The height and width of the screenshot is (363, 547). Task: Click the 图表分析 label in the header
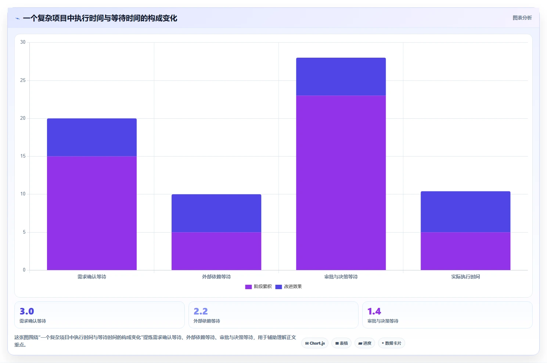click(x=522, y=18)
